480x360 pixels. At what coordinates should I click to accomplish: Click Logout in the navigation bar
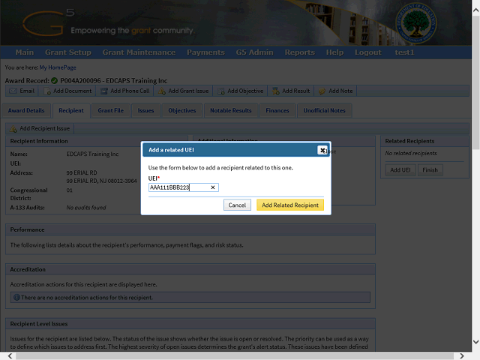[x=368, y=52]
